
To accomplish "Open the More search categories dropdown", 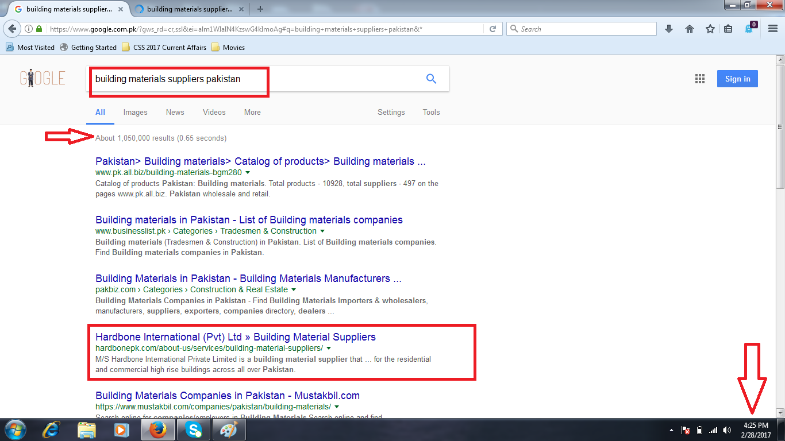I will 252,112.
